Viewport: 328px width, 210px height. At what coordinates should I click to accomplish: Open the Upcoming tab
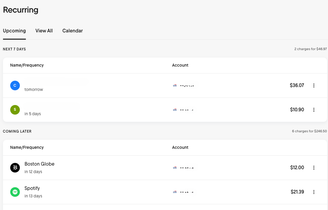click(x=14, y=31)
